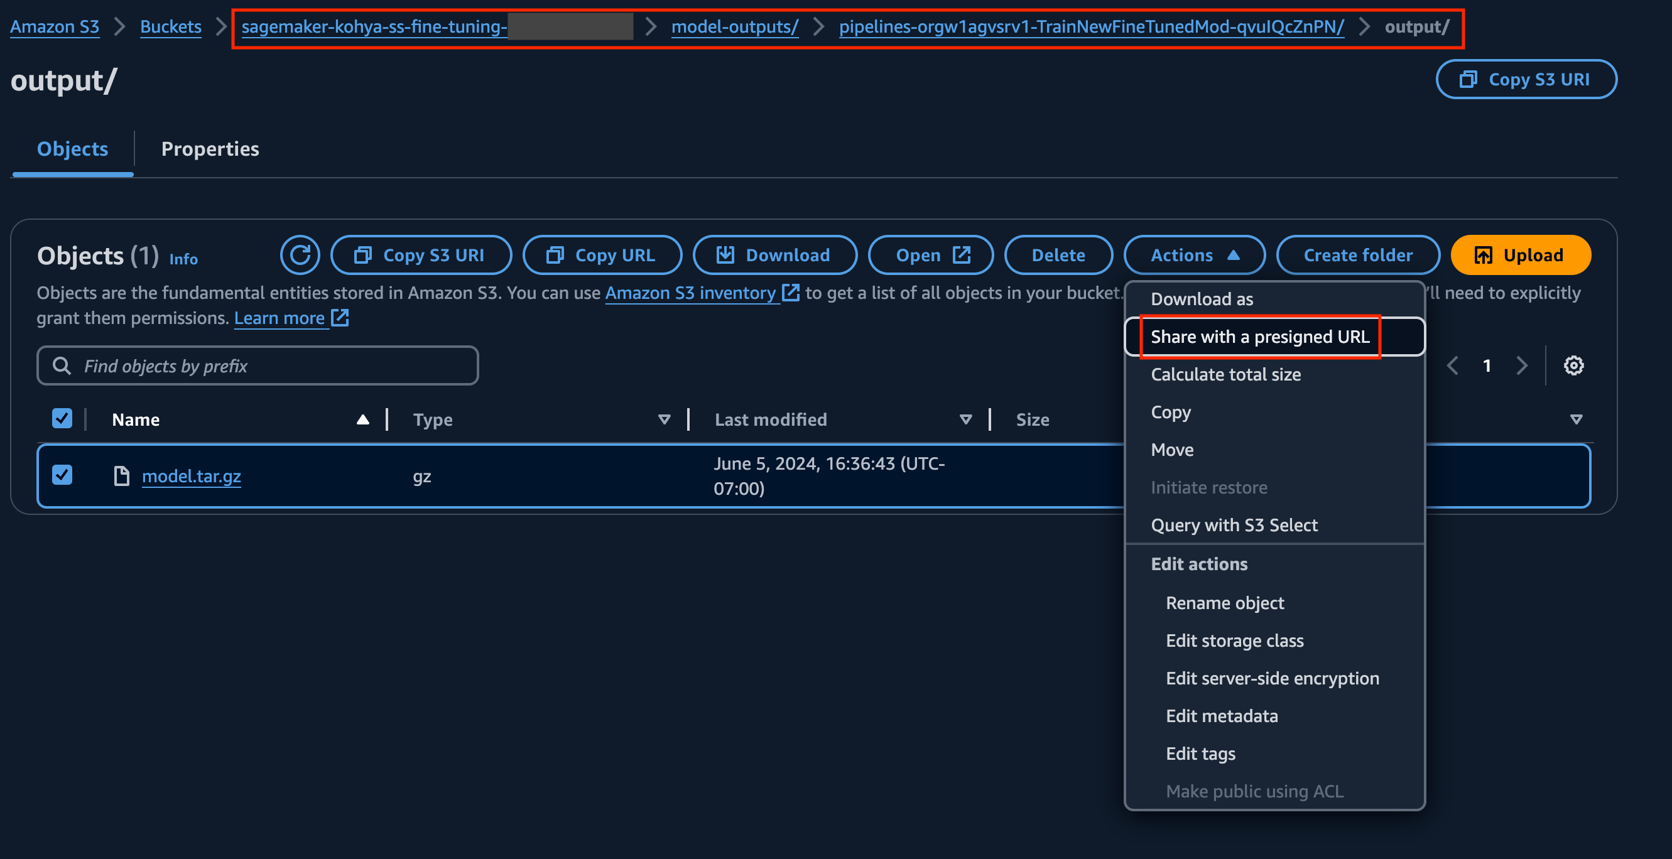Click the model.tar.gz file icon
Screen dimensions: 1672x859
pos(121,476)
